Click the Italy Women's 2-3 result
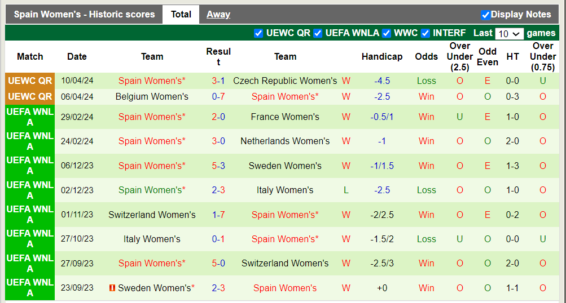 (218, 190)
